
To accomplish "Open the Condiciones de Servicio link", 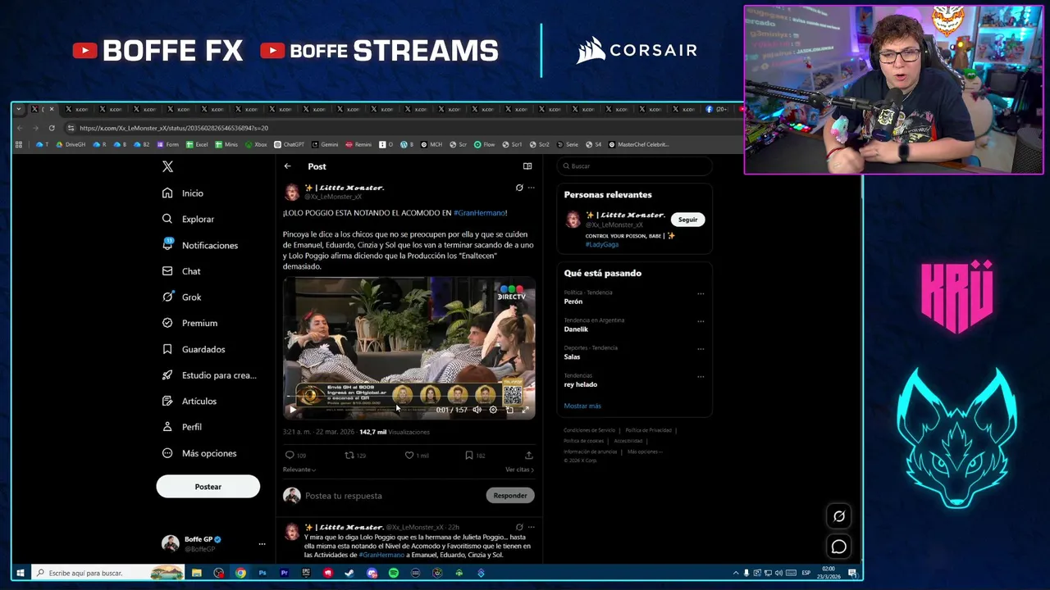I will pyautogui.click(x=589, y=430).
